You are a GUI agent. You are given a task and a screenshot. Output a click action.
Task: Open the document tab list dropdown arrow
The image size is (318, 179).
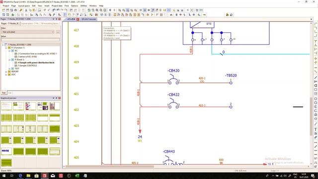pos(312,19)
